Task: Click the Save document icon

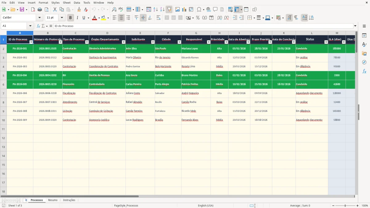Action: coord(22,10)
